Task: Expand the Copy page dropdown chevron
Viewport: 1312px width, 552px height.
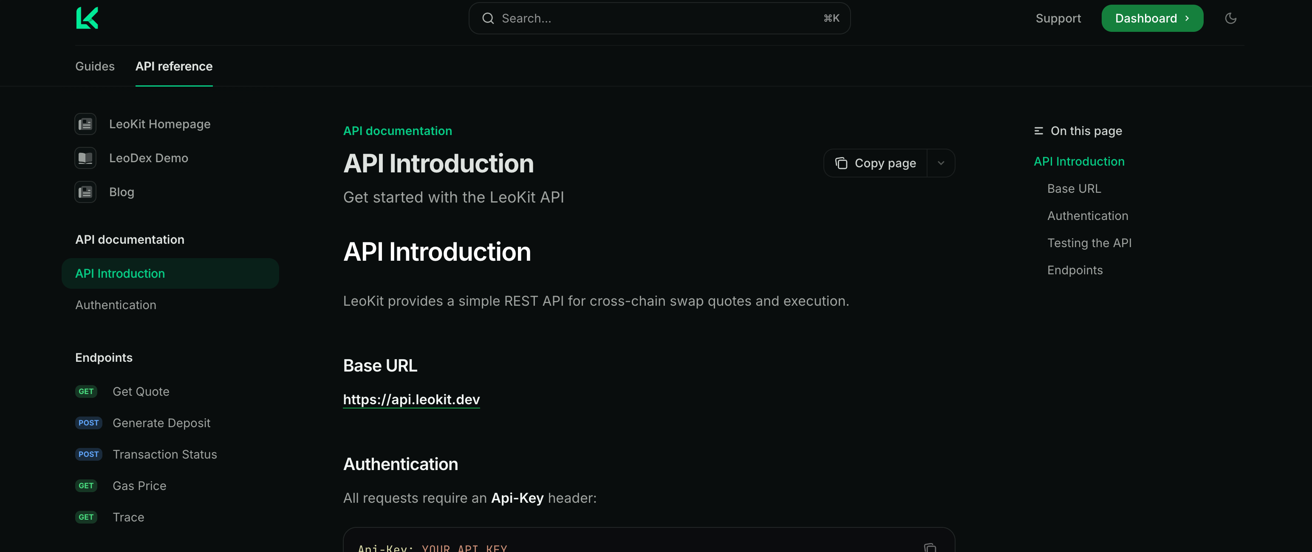Action: click(x=940, y=163)
